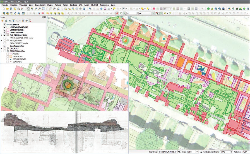
Task: Open the Data Source Manager icon
Action: tap(4, 14)
